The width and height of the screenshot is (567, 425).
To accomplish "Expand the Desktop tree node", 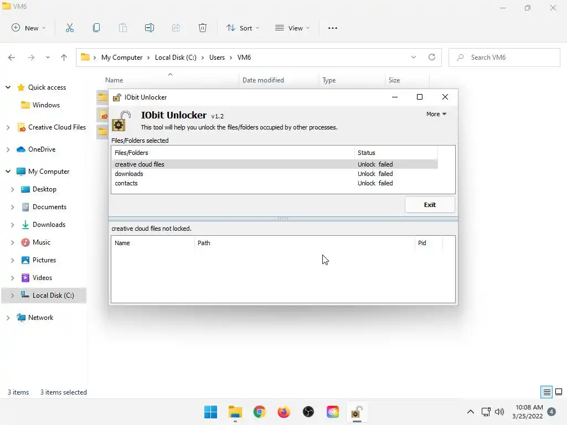I will (x=12, y=189).
